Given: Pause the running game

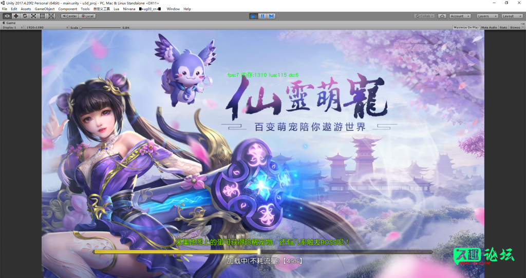Looking at the screenshot, I should tap(262, 16).
